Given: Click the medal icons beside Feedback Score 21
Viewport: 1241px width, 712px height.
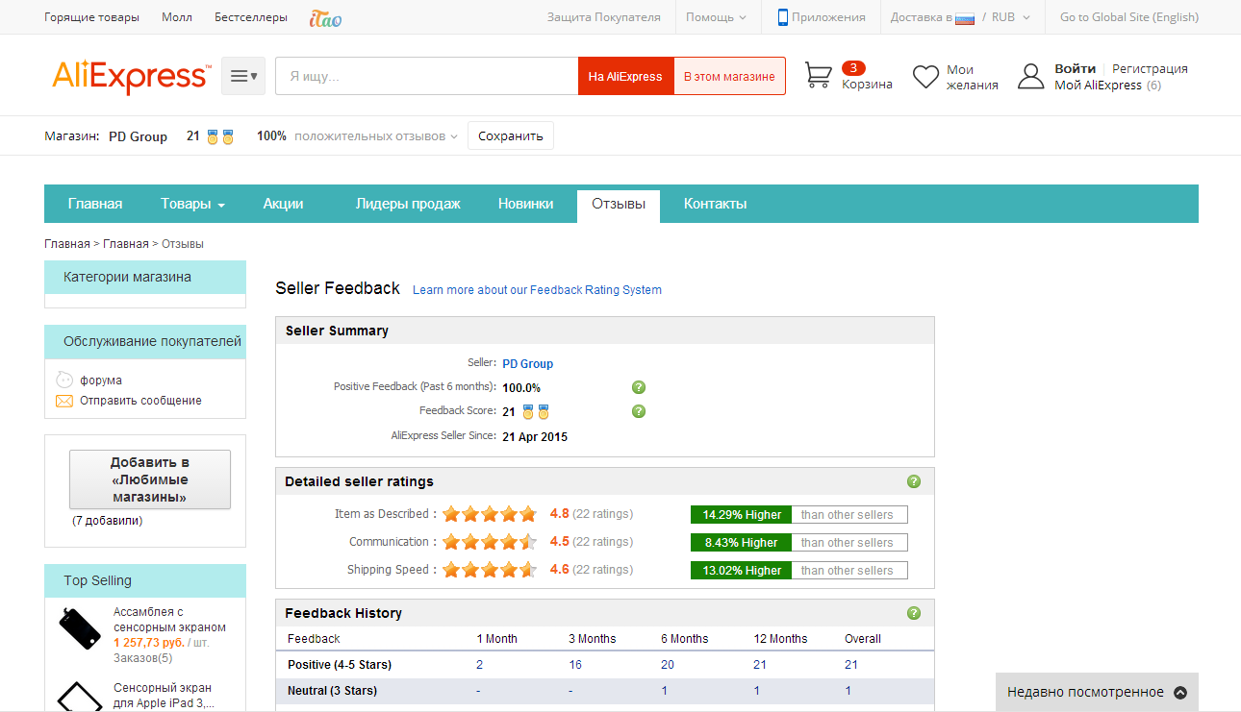Looking at the screenshot, I should (x=536, y=411).
